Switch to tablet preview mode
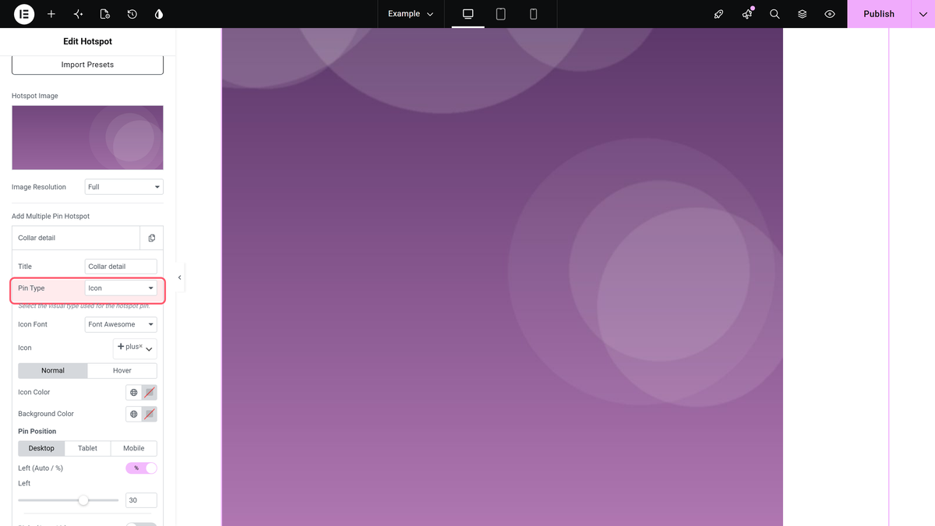This screenshot has height=526, width=935. [501, 14]
